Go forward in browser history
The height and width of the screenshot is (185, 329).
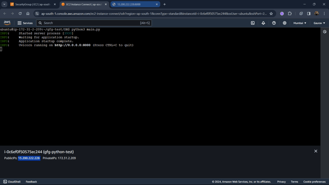coord(12,14)
